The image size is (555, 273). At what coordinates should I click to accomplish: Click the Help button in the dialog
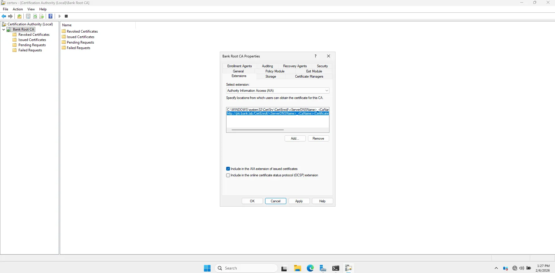[x=322, y=201]
